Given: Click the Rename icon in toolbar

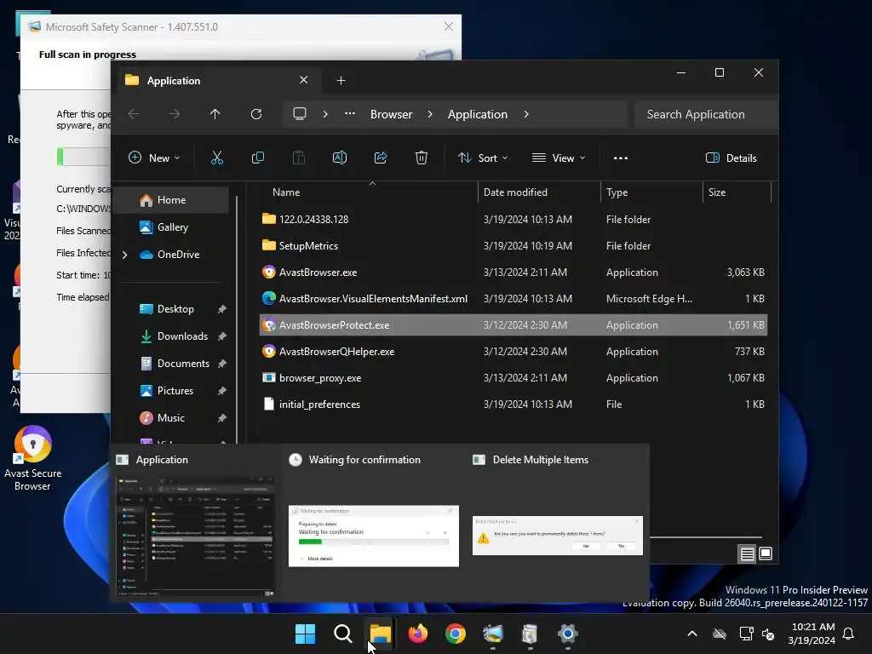Looking at the screenshot, I should [x=340, y=158].
